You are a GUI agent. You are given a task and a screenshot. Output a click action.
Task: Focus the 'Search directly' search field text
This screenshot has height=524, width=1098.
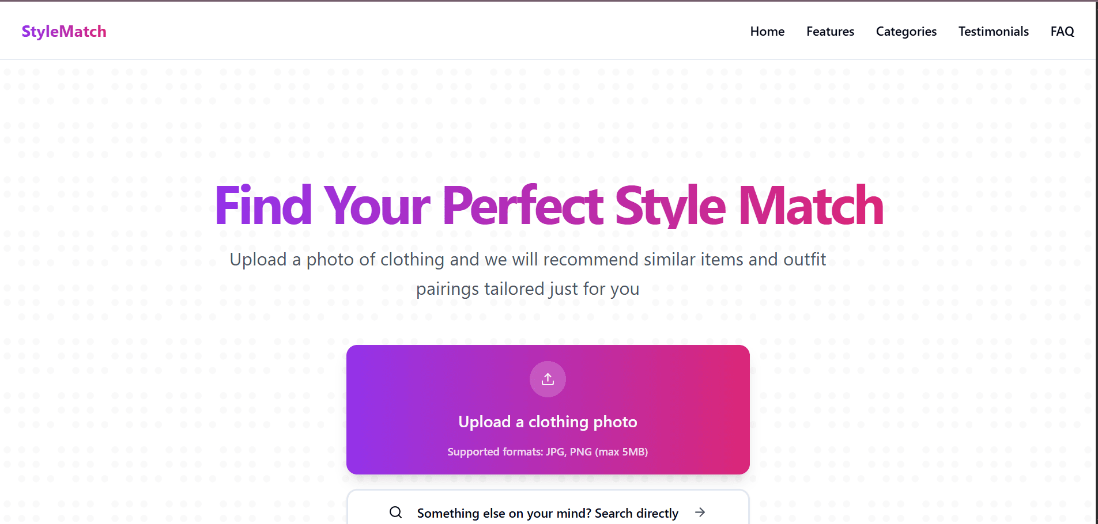(548, 513)
